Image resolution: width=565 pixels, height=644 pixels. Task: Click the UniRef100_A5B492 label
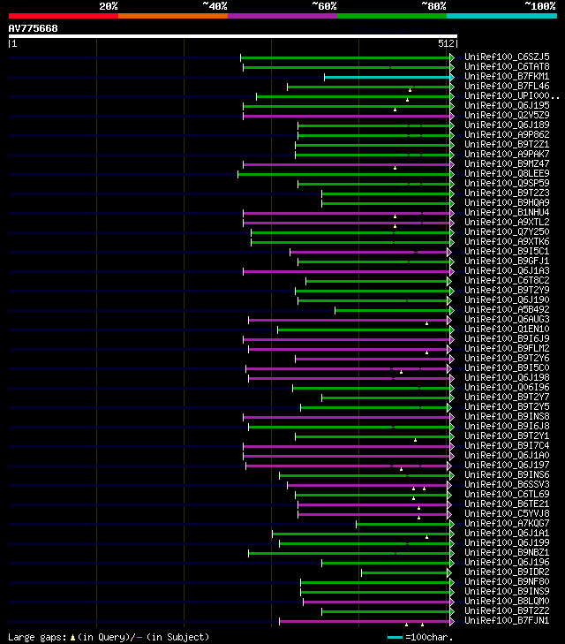point(507,310)
